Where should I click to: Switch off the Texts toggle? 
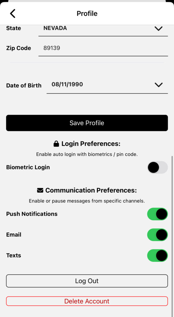click(157, 255)
